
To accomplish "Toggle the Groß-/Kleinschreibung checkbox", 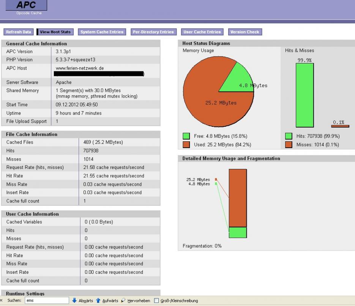I will (156, 301).
